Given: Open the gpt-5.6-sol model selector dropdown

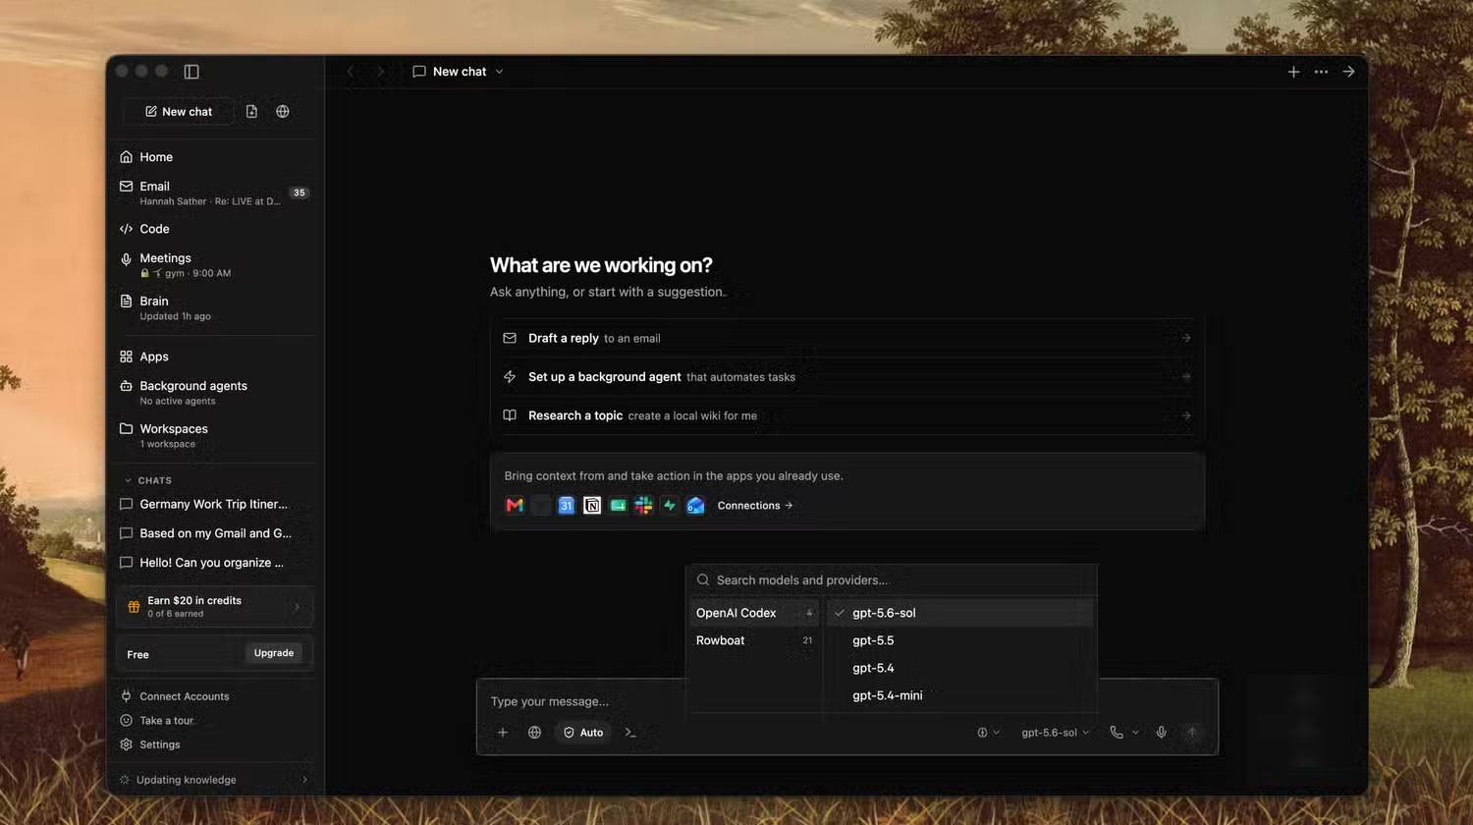Looking at the screenshot, I should (x=1056, y=733).
